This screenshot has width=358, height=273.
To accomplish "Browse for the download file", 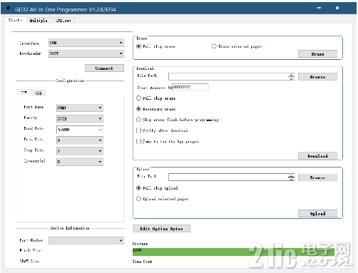I will [x=318, y=77].
